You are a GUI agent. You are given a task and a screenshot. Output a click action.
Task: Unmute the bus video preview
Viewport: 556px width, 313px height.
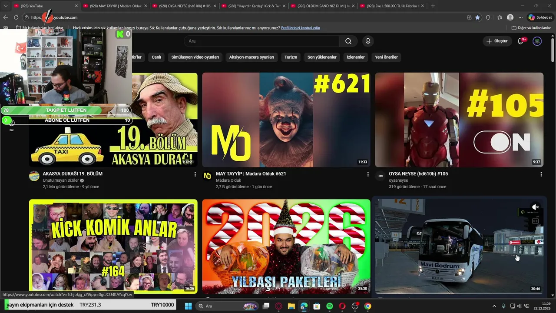(x=536, y=207)
